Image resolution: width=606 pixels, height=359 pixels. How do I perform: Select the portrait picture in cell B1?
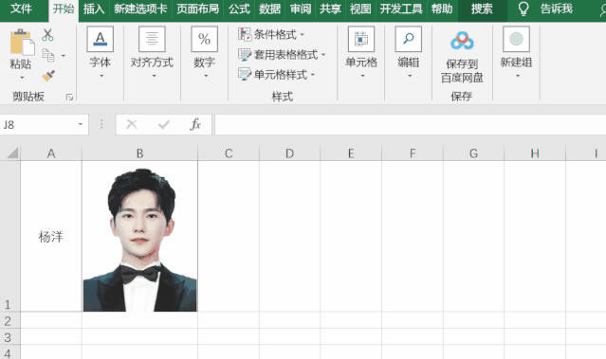click(x=140, y=240)
